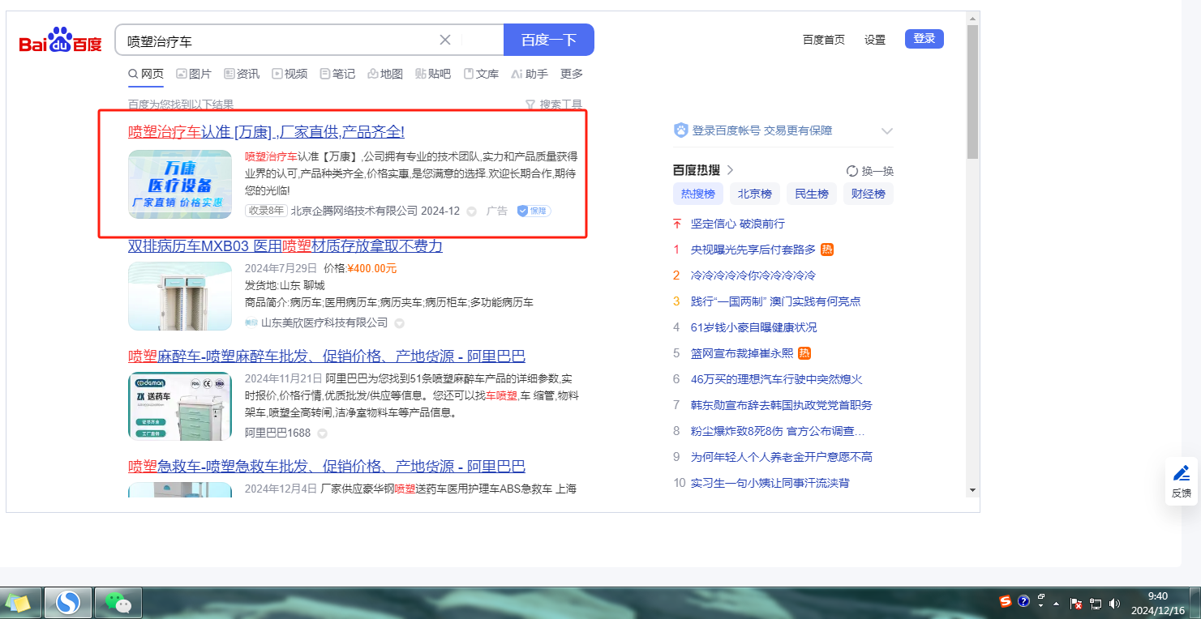Click the volume speaker icon in system tray
The width and height of the screenshot is (1201, 619).
pos(1114,603)
